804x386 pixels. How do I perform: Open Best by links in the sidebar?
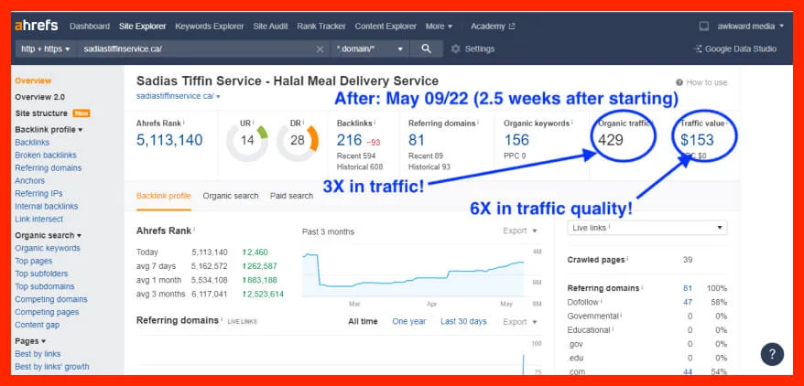38,354
